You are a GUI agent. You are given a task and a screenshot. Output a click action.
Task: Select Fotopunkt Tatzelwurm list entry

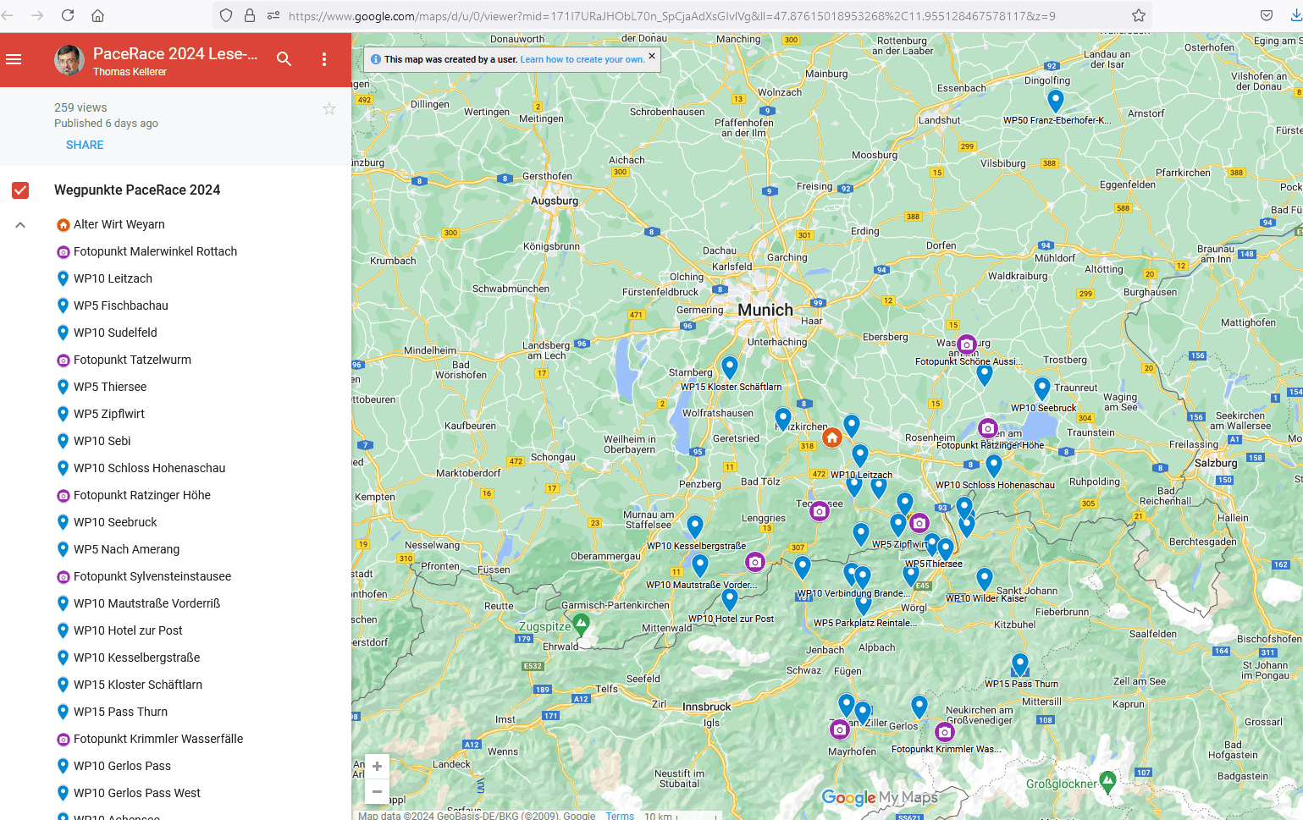[132, 360]
